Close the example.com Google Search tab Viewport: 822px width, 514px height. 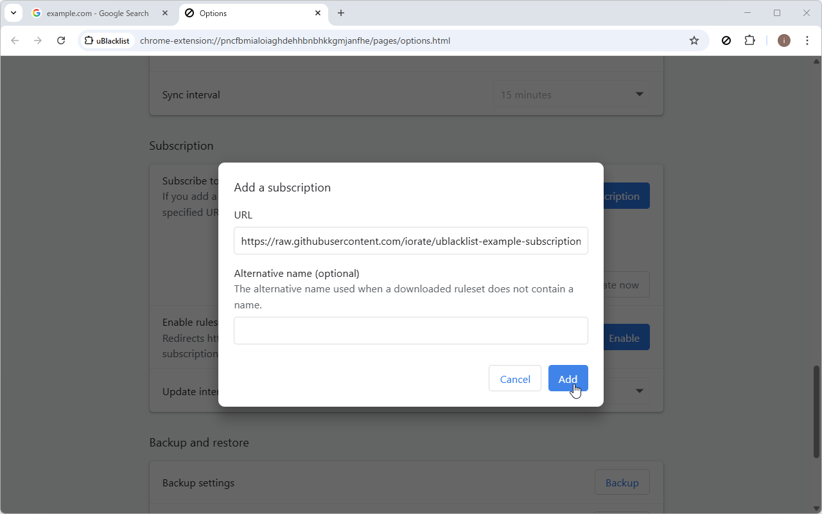click(165, 13)
